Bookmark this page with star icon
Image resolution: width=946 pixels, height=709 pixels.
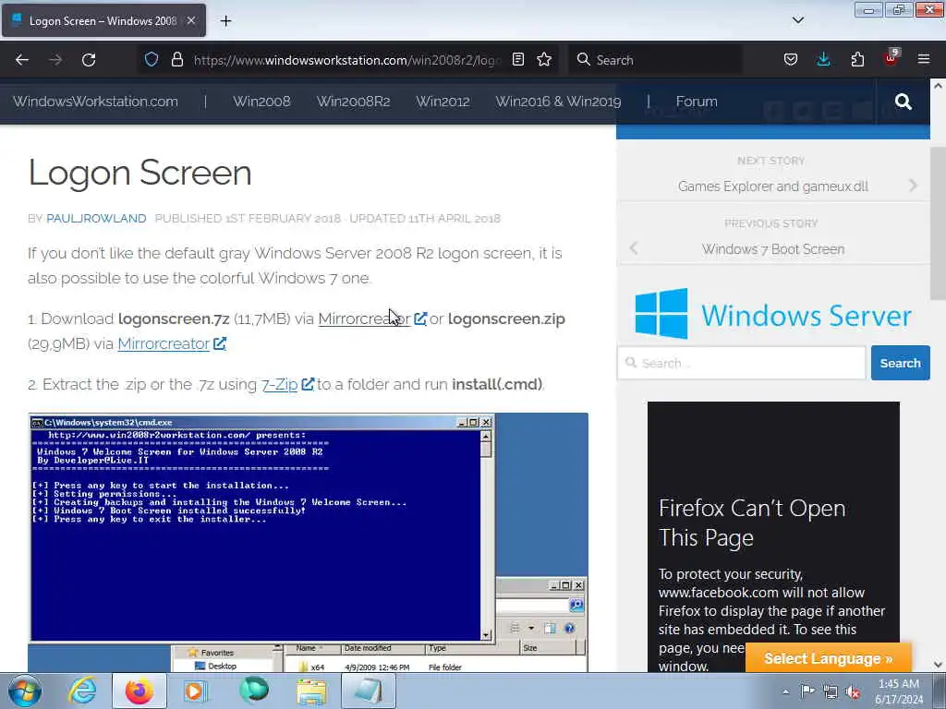[544, 59]
